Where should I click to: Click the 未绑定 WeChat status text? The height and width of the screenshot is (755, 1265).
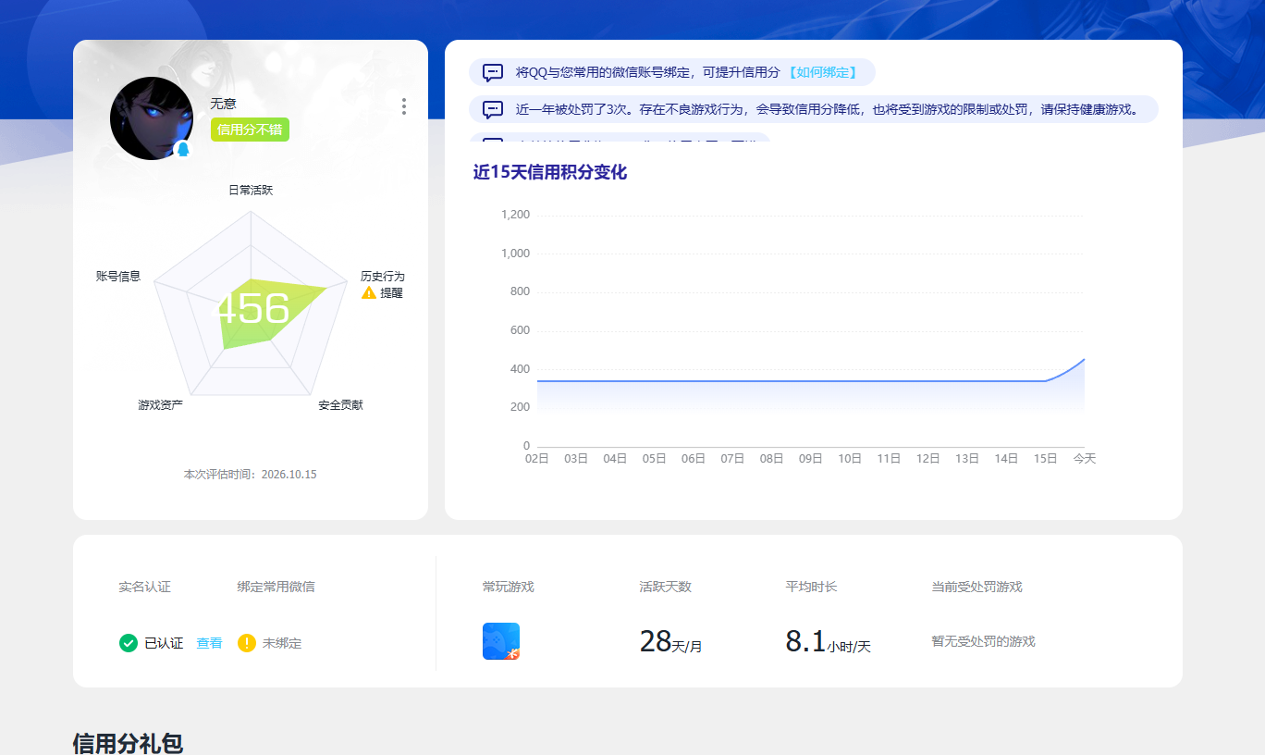click(x=282, y=643)
